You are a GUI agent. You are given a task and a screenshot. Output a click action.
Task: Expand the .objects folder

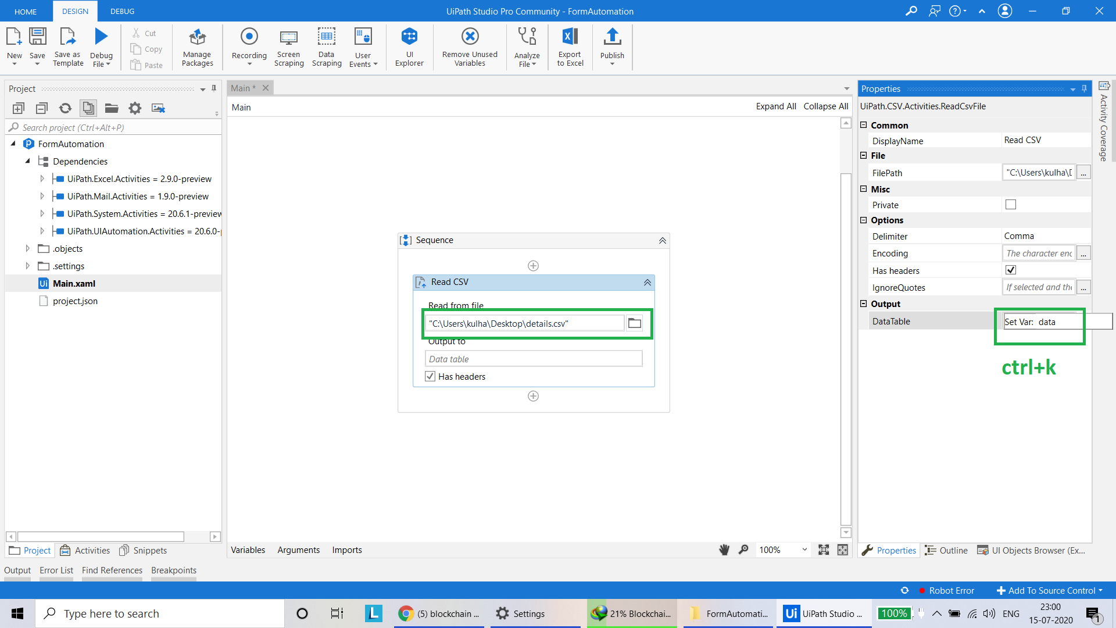point(27,248)
